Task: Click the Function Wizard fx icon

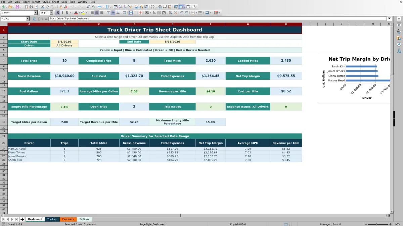Action: 34,19
